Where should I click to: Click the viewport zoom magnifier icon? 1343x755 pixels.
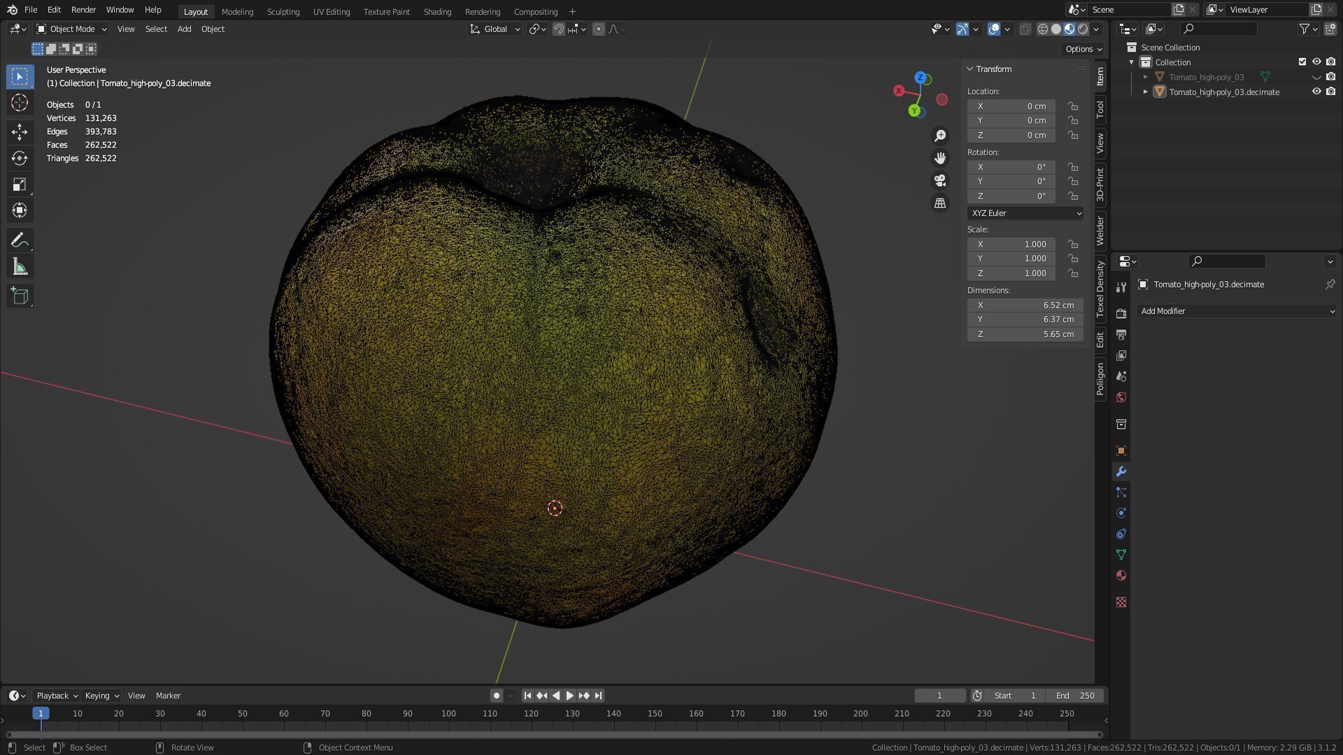pyautogui.click(x=940, y=136)
